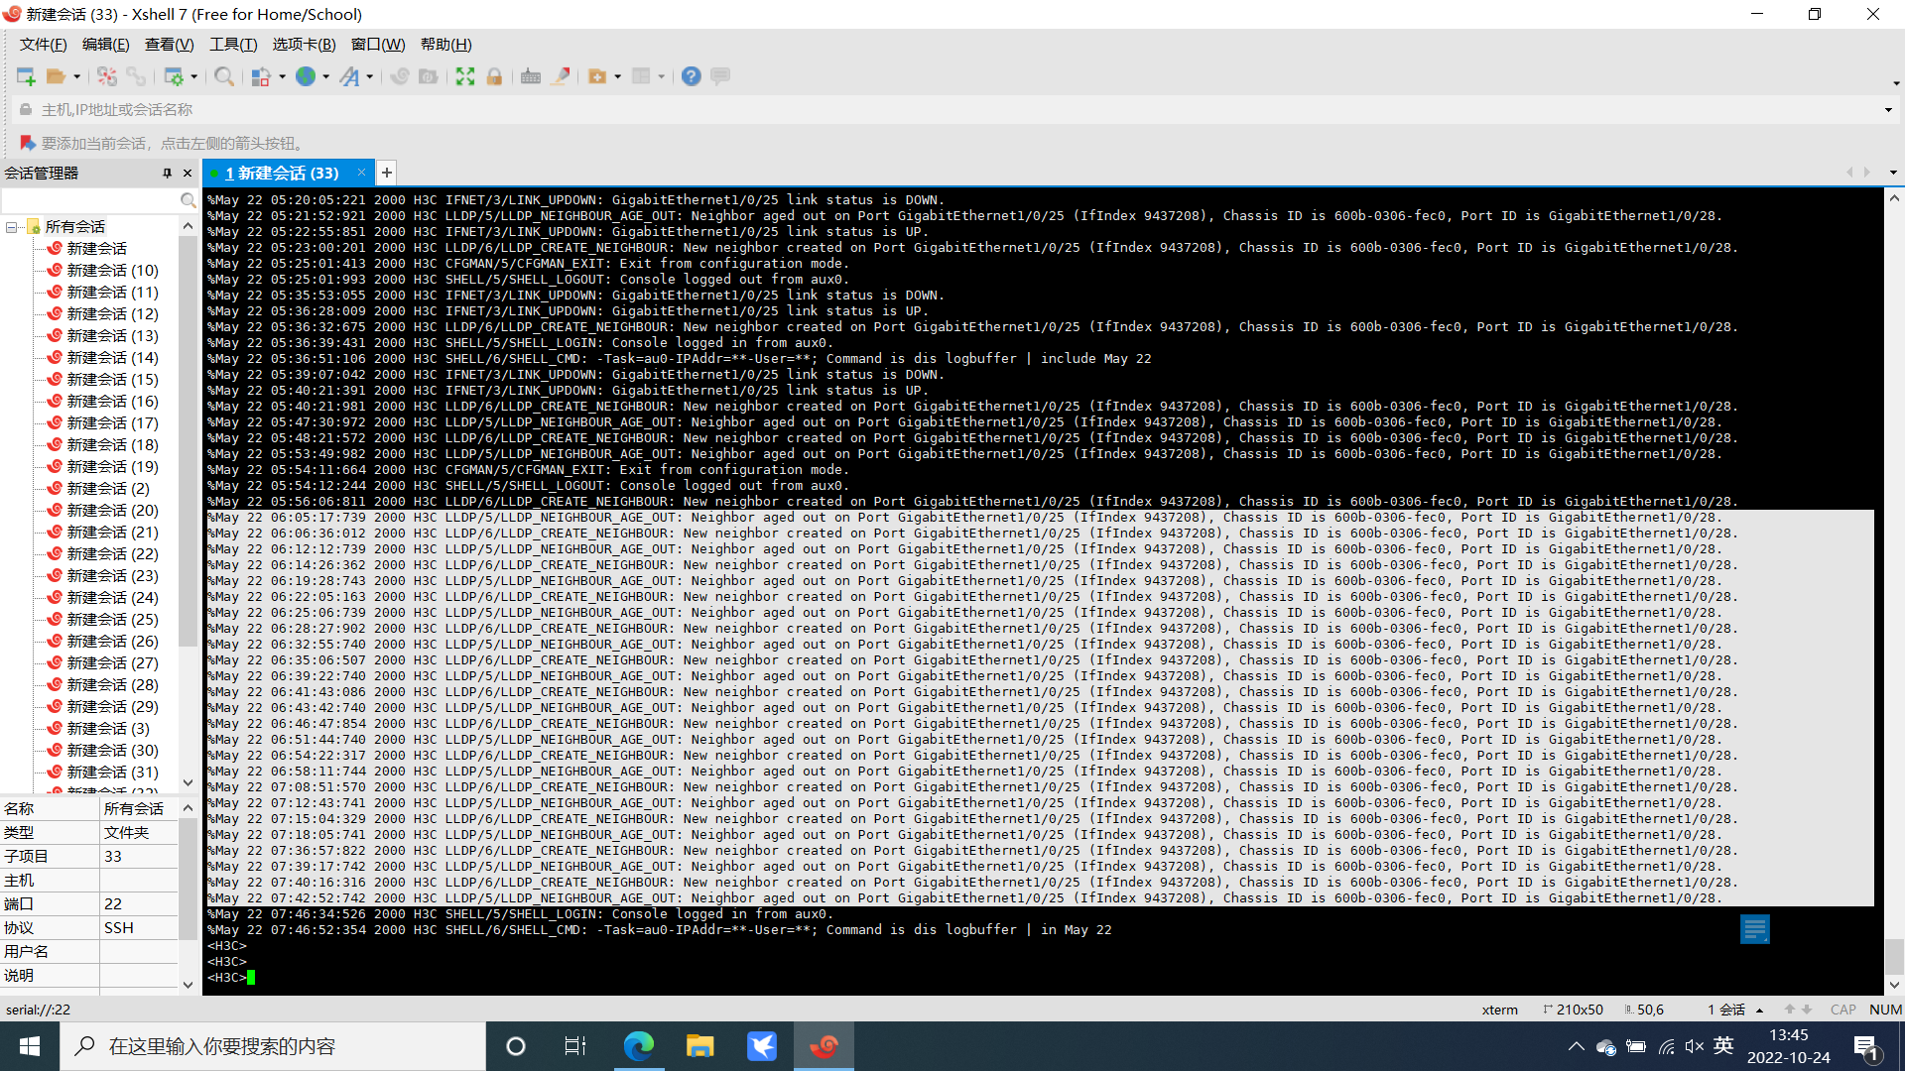
Task: Click the fullscreen toggle icon
Action: coord(465,76)
